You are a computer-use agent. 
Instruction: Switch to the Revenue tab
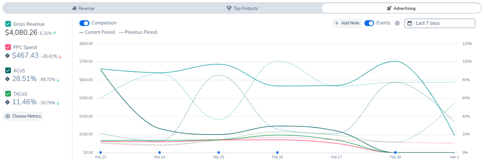pos(83,8)
